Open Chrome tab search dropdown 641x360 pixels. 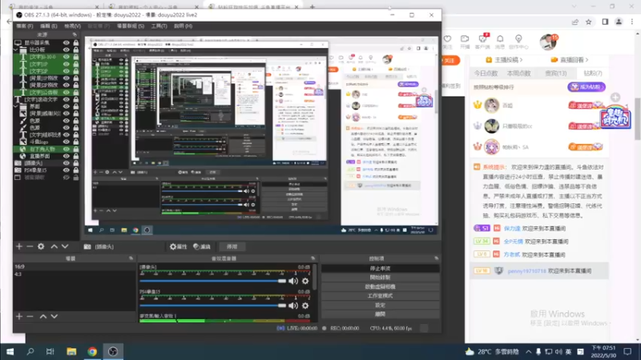(x=574, y=6)
